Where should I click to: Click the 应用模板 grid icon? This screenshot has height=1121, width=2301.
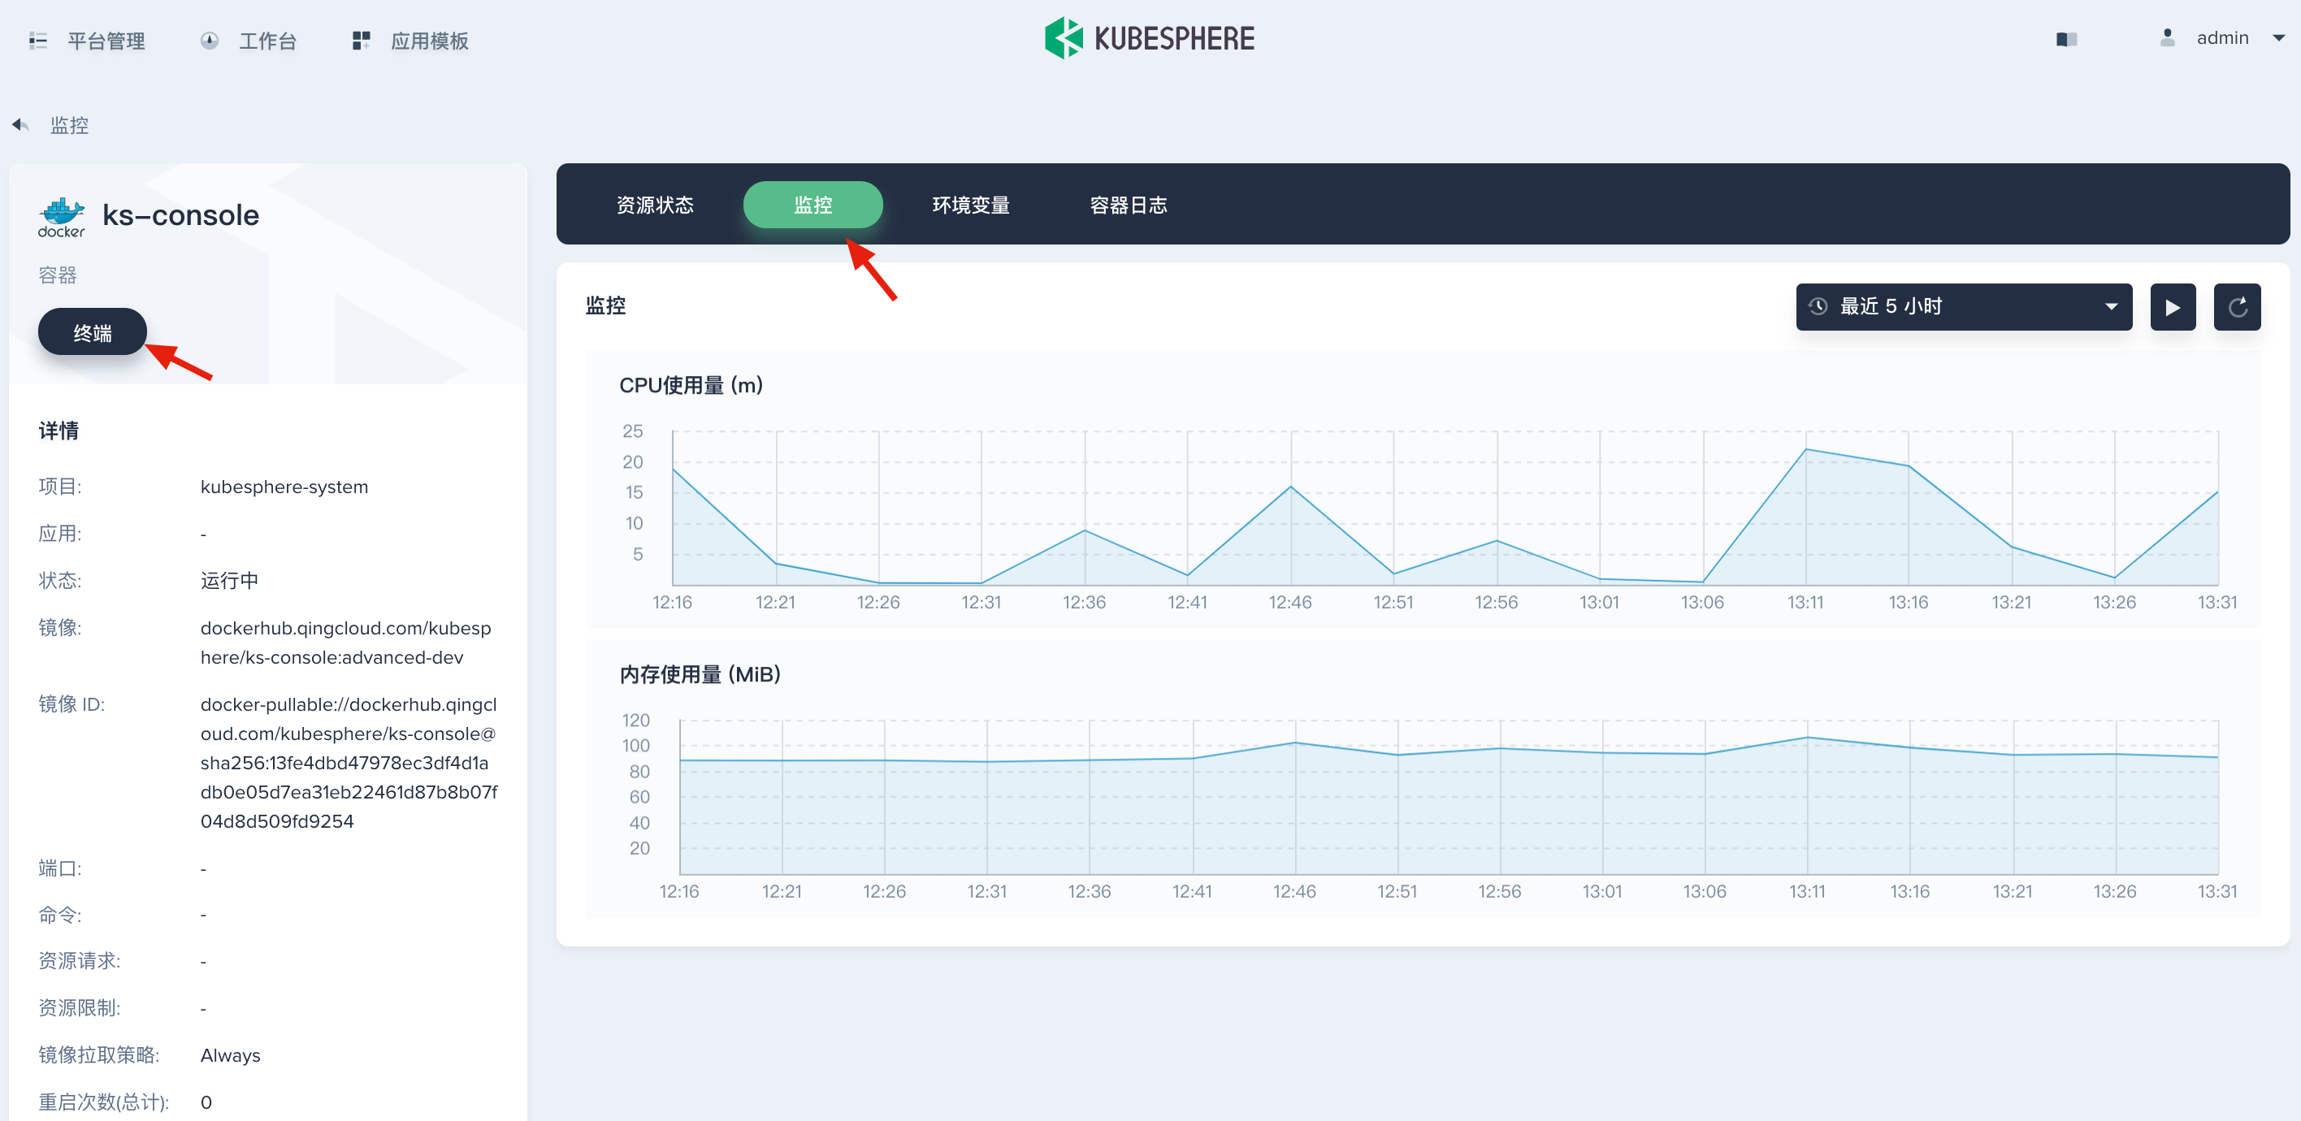coord(360,40)
